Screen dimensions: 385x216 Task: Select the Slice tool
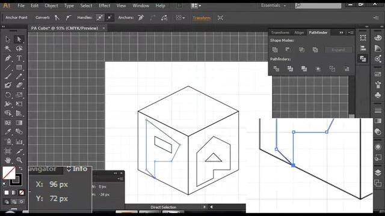tap(19, 151)
